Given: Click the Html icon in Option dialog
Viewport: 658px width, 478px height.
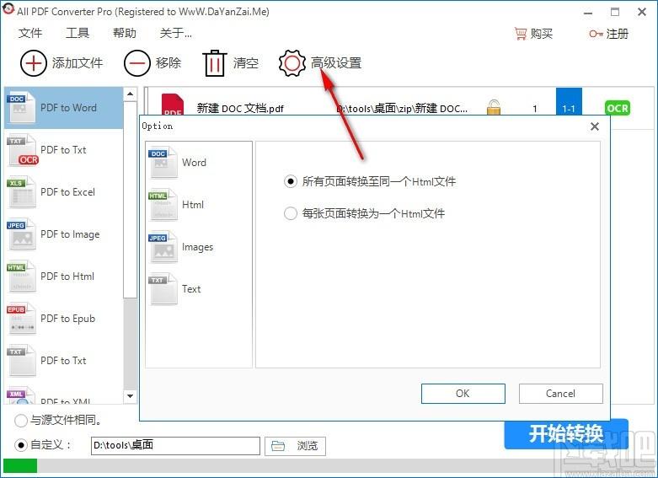Looking at the screenshot, I should click(x=163, y=205).
